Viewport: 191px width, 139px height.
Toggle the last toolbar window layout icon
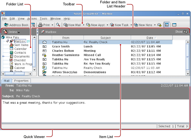(174, 25)
